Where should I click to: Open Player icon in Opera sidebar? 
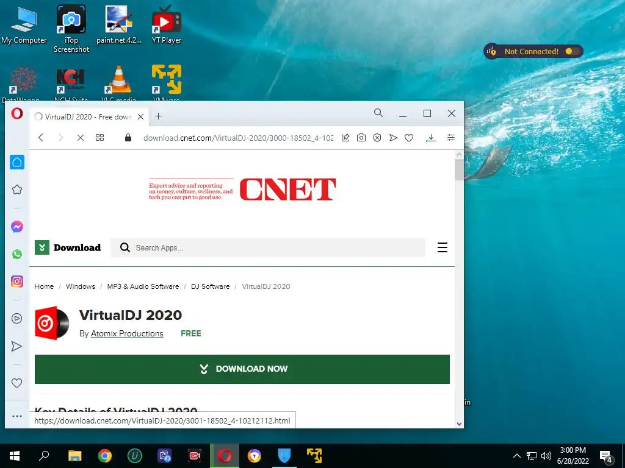[x=16, y=318]
